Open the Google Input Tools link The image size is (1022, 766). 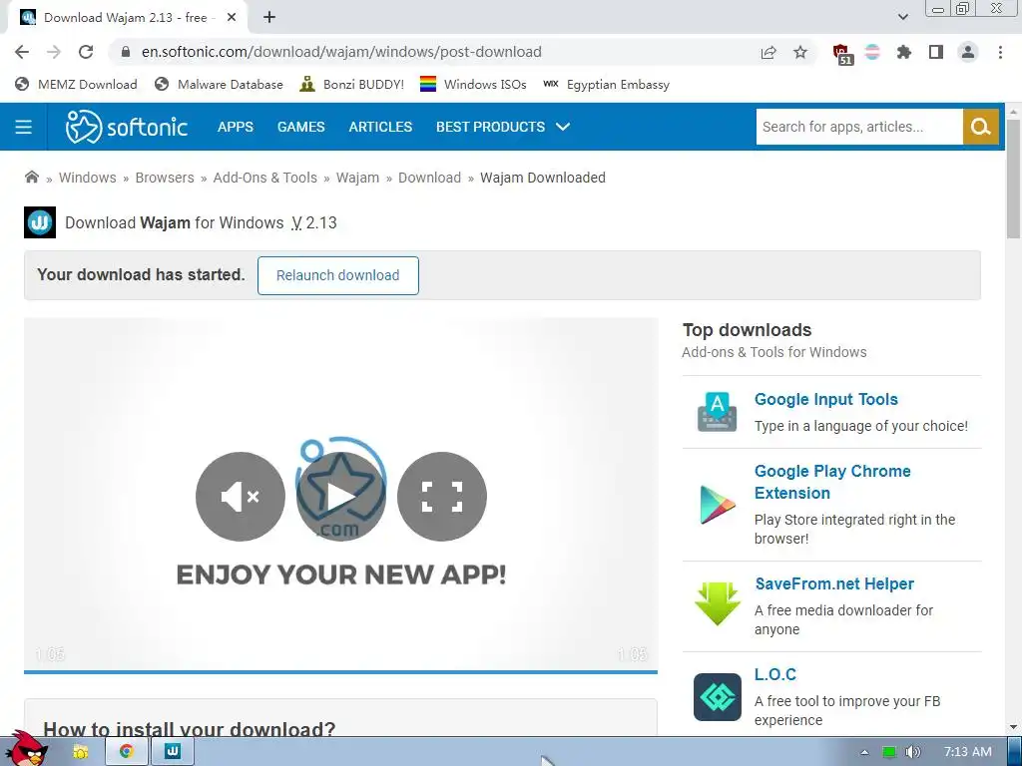[x=826, y=399]
